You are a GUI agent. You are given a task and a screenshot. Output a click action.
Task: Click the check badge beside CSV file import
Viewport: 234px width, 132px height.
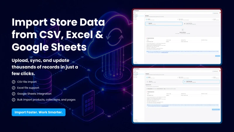13,82
